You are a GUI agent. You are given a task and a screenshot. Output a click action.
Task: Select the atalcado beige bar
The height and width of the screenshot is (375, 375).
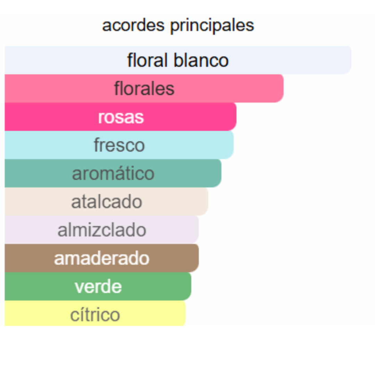(107, 201)
